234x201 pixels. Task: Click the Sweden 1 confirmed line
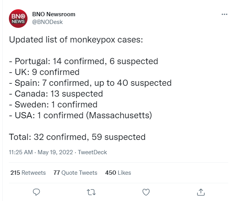[x=53, y=104]
